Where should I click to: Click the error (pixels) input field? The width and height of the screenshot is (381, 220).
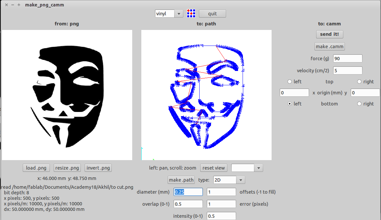click(221, 204)
